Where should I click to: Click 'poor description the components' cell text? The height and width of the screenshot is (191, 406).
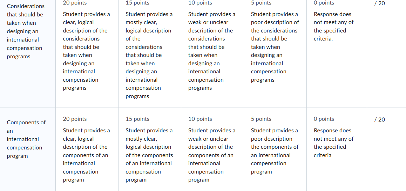pos(275,151)
